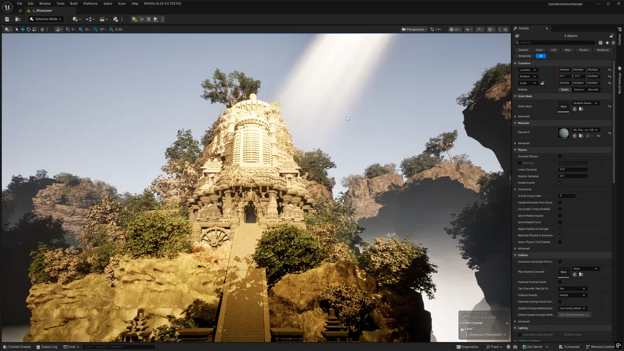Click the Save current level icon
624x351 pixels.
[x=7, y=19]
